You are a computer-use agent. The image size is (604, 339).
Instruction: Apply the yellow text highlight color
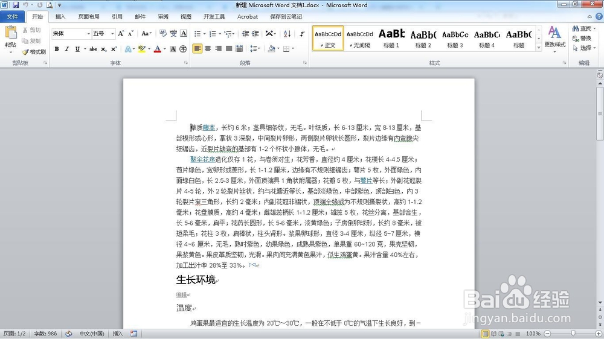(141, 49)
